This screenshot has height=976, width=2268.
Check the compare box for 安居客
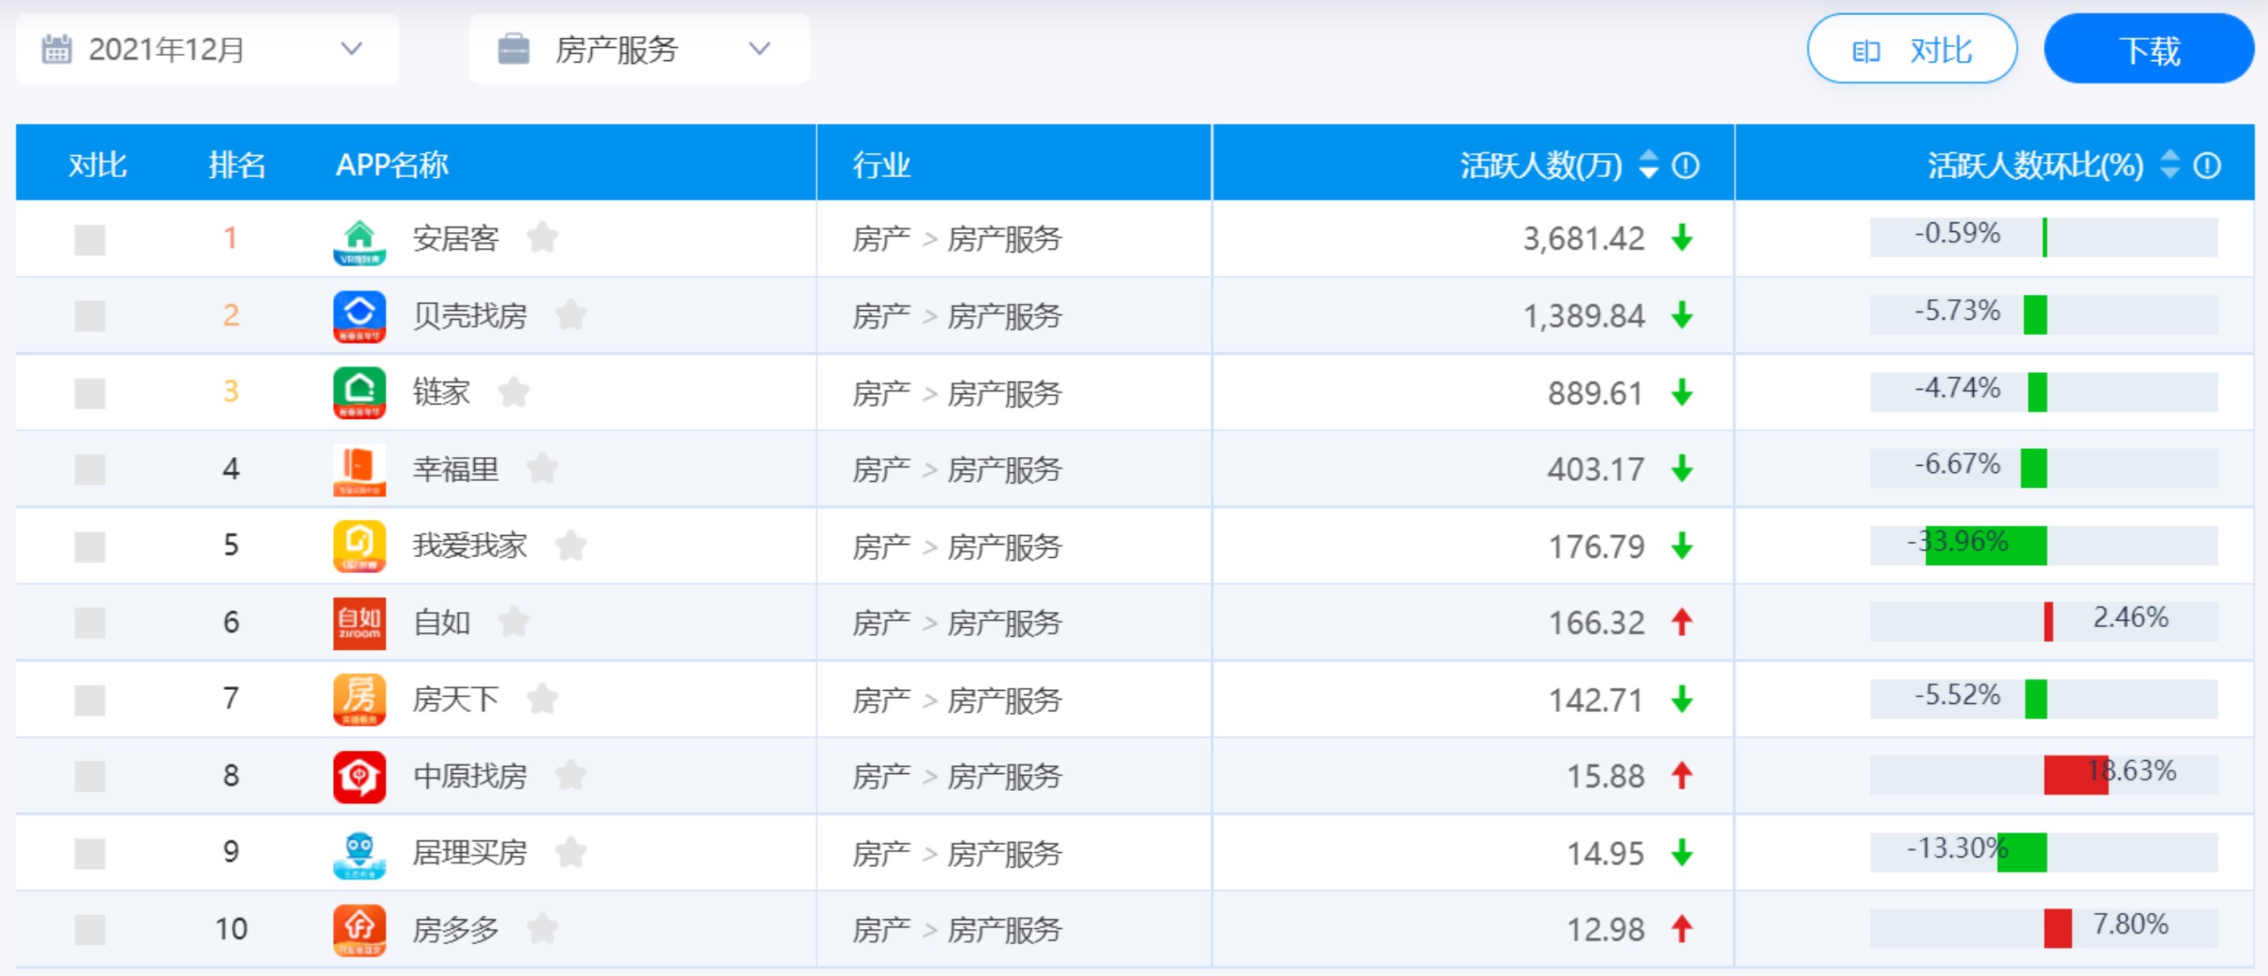[x=89, y=239]
